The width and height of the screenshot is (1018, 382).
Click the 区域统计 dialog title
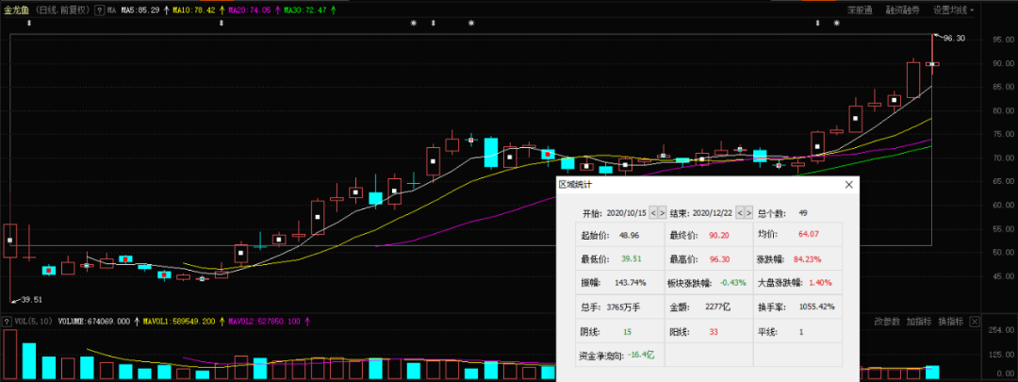(575, 185)
